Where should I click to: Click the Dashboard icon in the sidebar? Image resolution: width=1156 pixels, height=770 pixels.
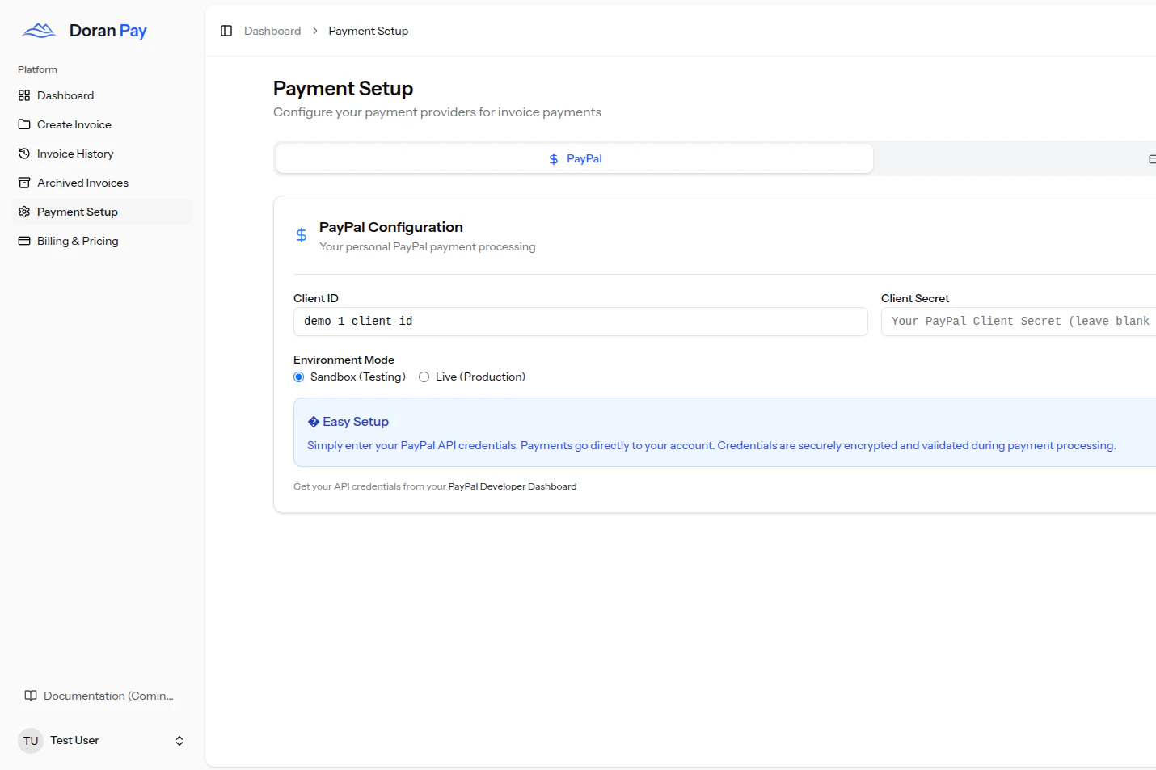[23, 95]
